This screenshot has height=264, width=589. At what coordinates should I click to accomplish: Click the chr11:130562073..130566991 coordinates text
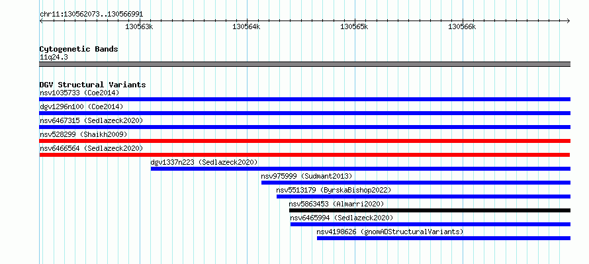(91, 15)
